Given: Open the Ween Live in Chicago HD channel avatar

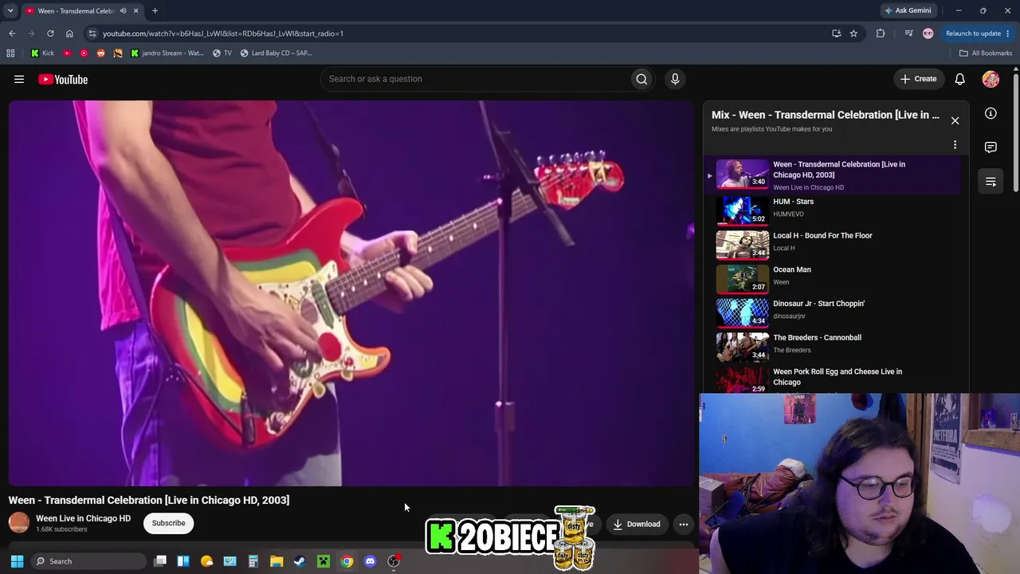Looking at the screenshot, I should 19,523.
